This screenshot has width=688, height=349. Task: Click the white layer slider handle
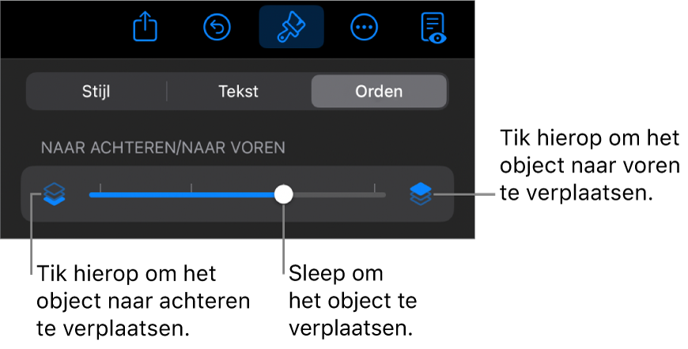284,194
